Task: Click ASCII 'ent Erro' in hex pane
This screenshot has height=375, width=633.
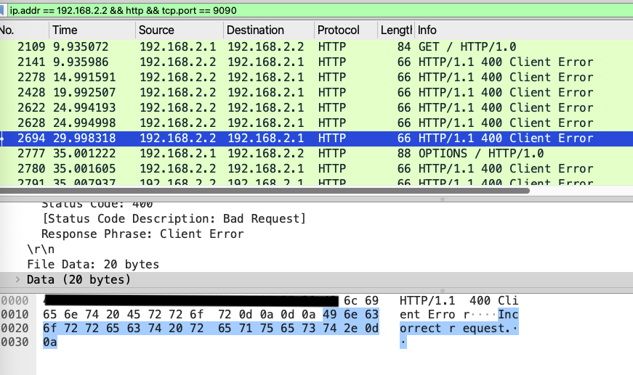Action: (429, 315)
